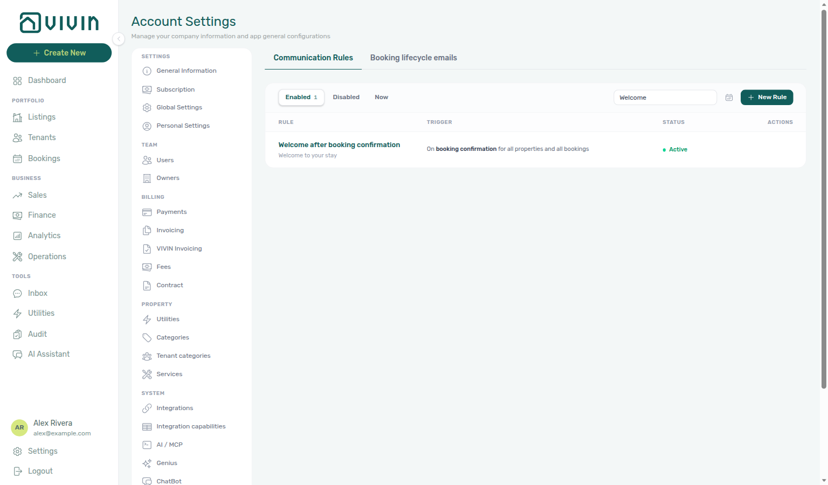Open Personal Settings
This screenshot has height=485, width=828.
coord(183,126)
